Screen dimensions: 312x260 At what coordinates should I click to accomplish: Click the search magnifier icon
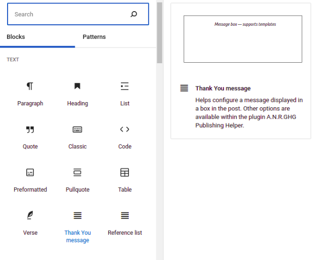(134, 14)
